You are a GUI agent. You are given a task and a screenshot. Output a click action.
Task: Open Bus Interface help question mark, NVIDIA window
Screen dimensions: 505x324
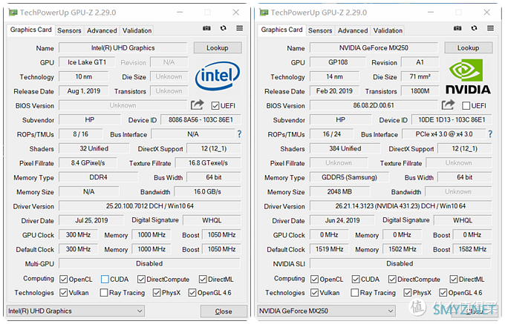(x=490, y=134)
